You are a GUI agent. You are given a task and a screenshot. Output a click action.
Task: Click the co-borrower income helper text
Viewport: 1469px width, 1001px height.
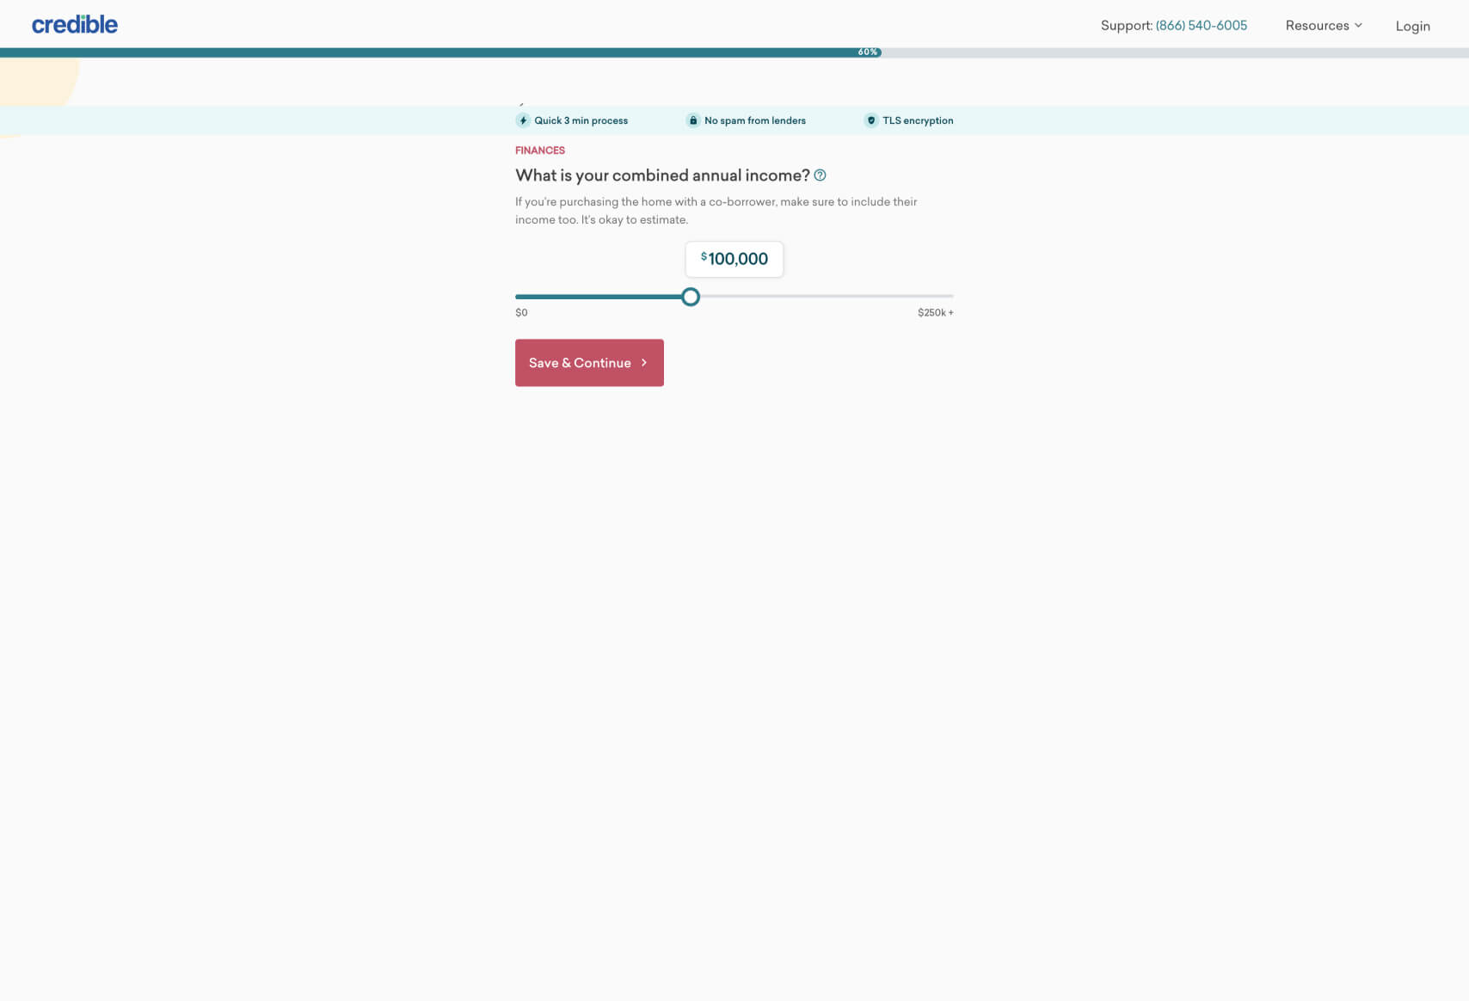[716, 211]
